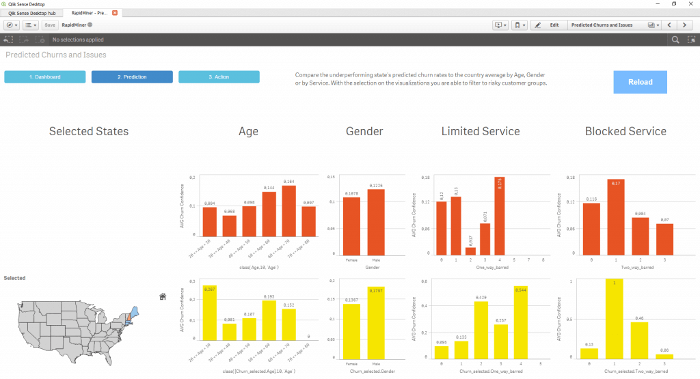Click the 1. Dashboard button
This screenshot has height=379, width=700.
point(45,76)
